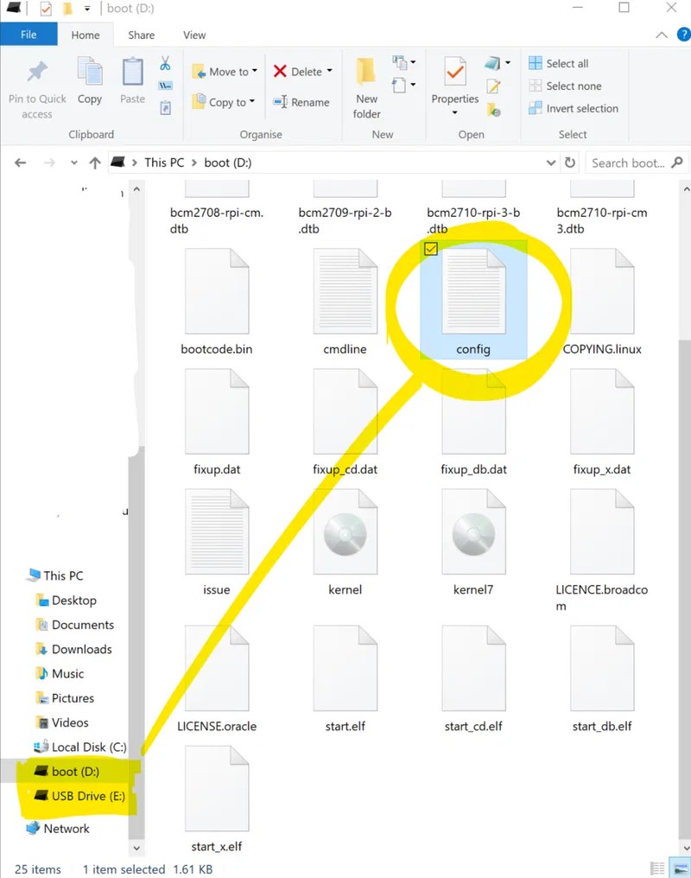Go up one folder level
The width and height of the screenshot is (691, 878).
(x=96, y=162)
